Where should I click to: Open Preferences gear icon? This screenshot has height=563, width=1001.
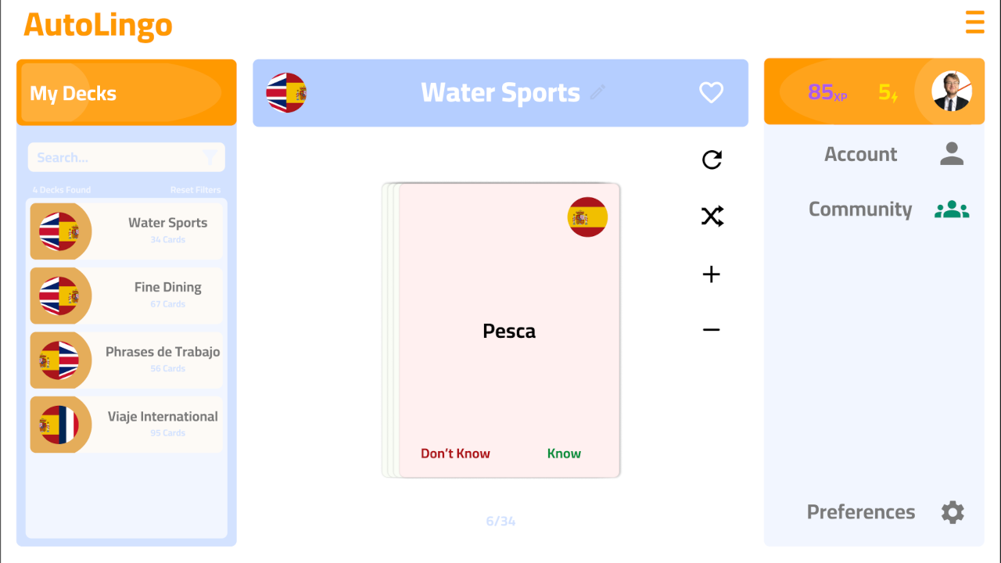[952, 512]
